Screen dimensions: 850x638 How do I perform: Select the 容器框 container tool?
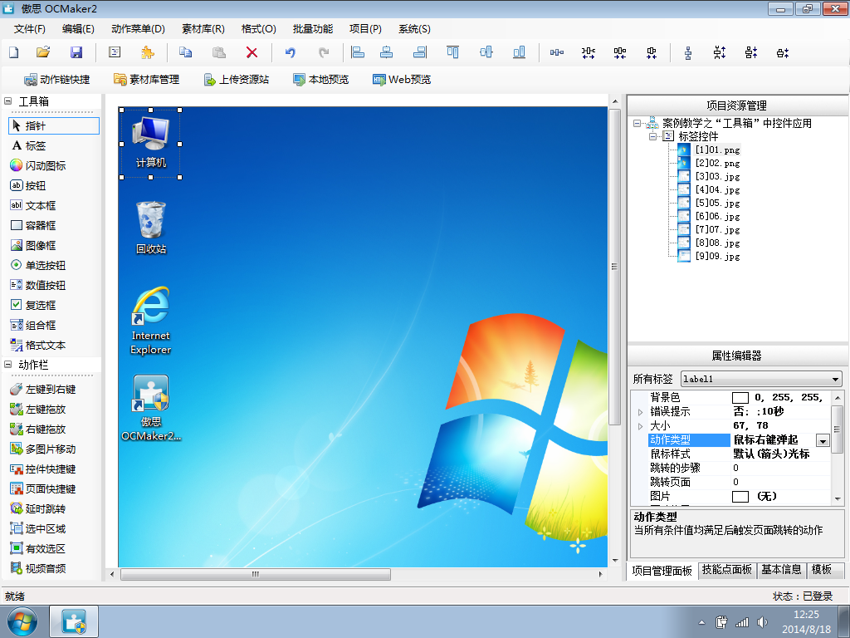pos(33,226)
